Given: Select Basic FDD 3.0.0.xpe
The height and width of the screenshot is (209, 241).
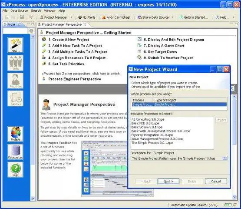Looking at the screenshot, I should [145, 123].
